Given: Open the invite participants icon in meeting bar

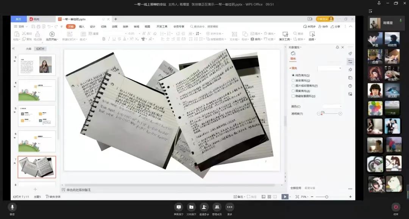Looking at the screenshot, I should [204, 207].
